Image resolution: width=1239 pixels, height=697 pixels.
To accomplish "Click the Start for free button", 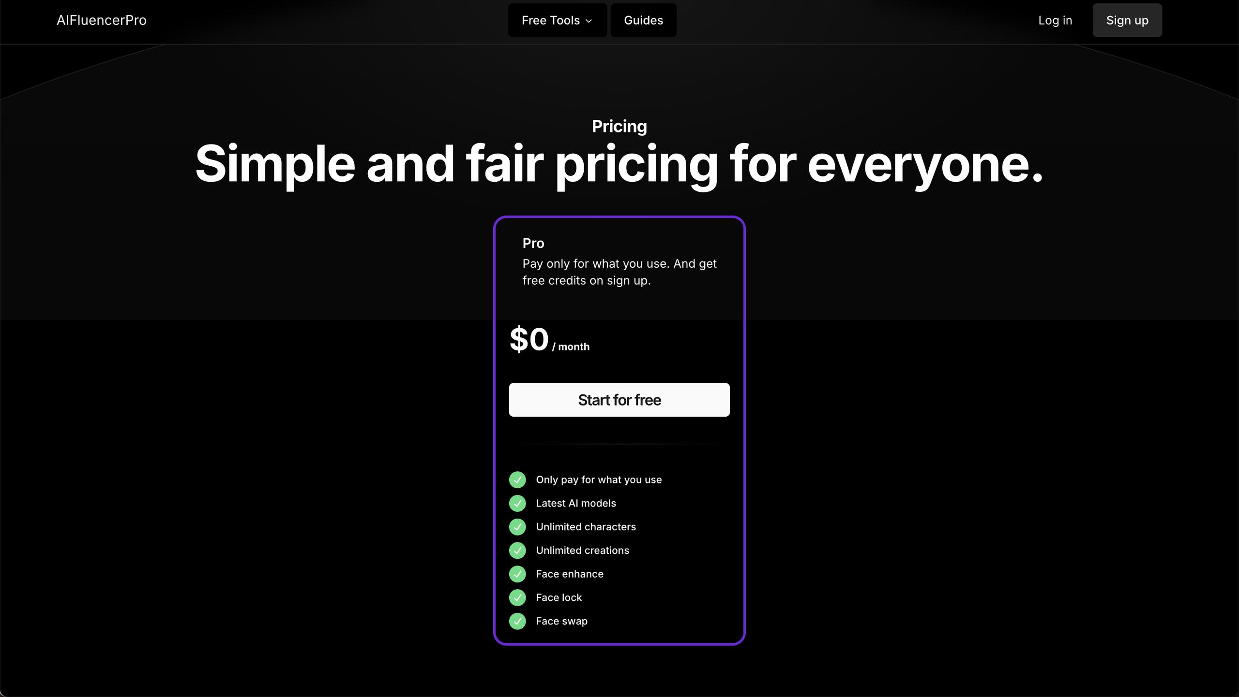I will click(619, 400).
